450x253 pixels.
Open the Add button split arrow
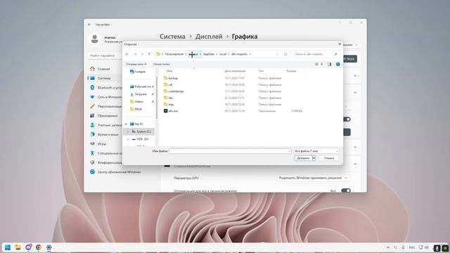(x=314, y=158)
